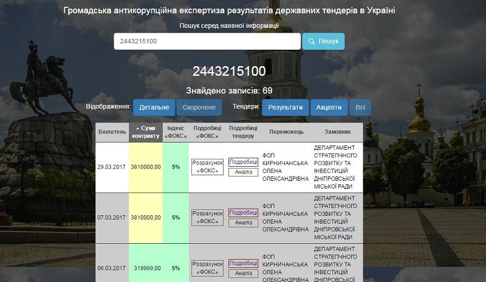
Task: Click the Пошук search button
Action: pos(323,41)
